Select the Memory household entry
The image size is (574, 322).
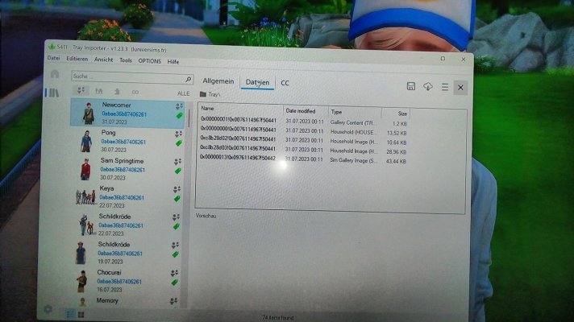point(123,302)
